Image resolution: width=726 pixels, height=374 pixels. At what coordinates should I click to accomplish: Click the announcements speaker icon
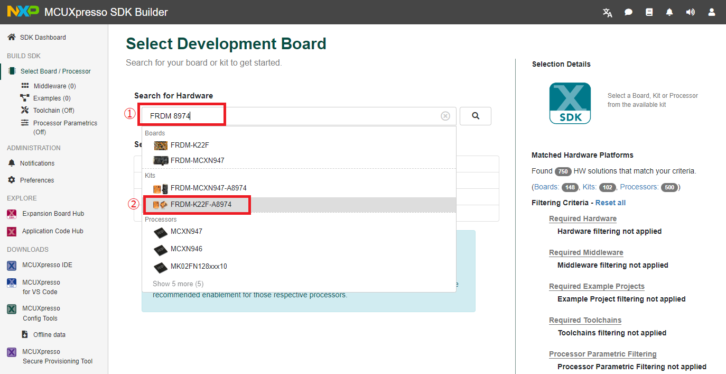click(x=690, y=12)
